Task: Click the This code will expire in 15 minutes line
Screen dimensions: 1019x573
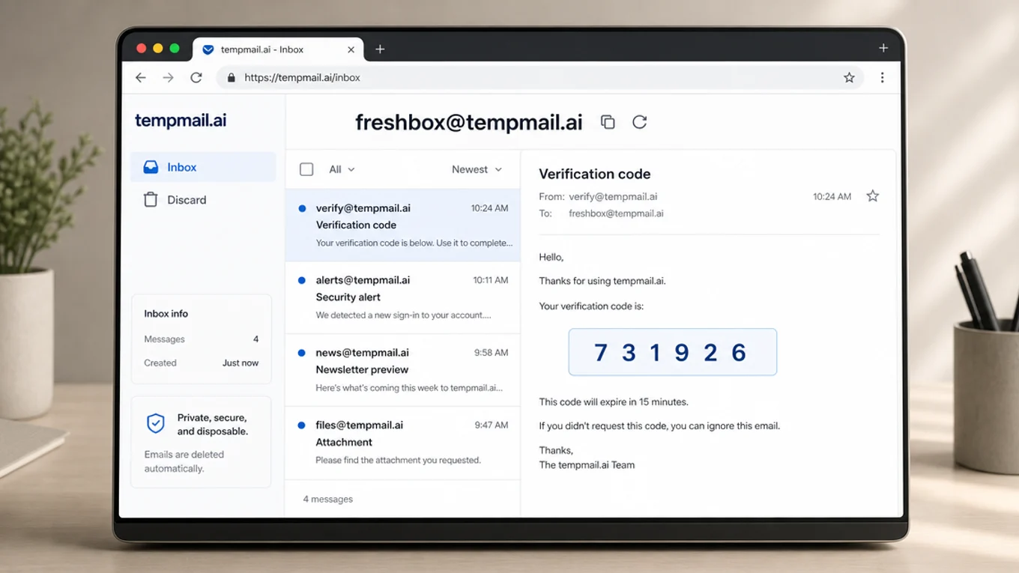Action: (614, 402)
